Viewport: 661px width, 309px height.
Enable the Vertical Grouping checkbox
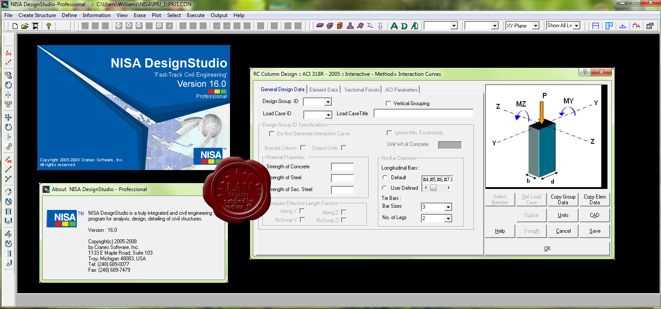tap(388, 103)
